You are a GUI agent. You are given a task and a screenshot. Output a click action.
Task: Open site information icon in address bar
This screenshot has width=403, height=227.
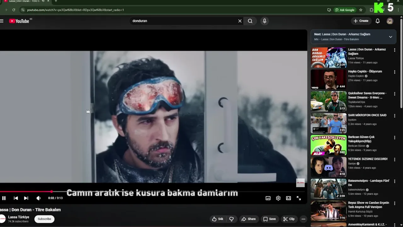(23, 10)
